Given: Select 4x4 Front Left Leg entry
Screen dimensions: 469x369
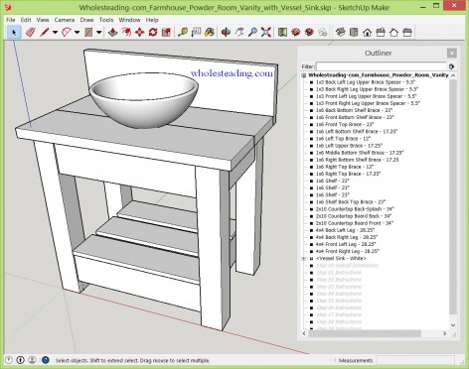Looking at the screenshot, I should point(346,244).
